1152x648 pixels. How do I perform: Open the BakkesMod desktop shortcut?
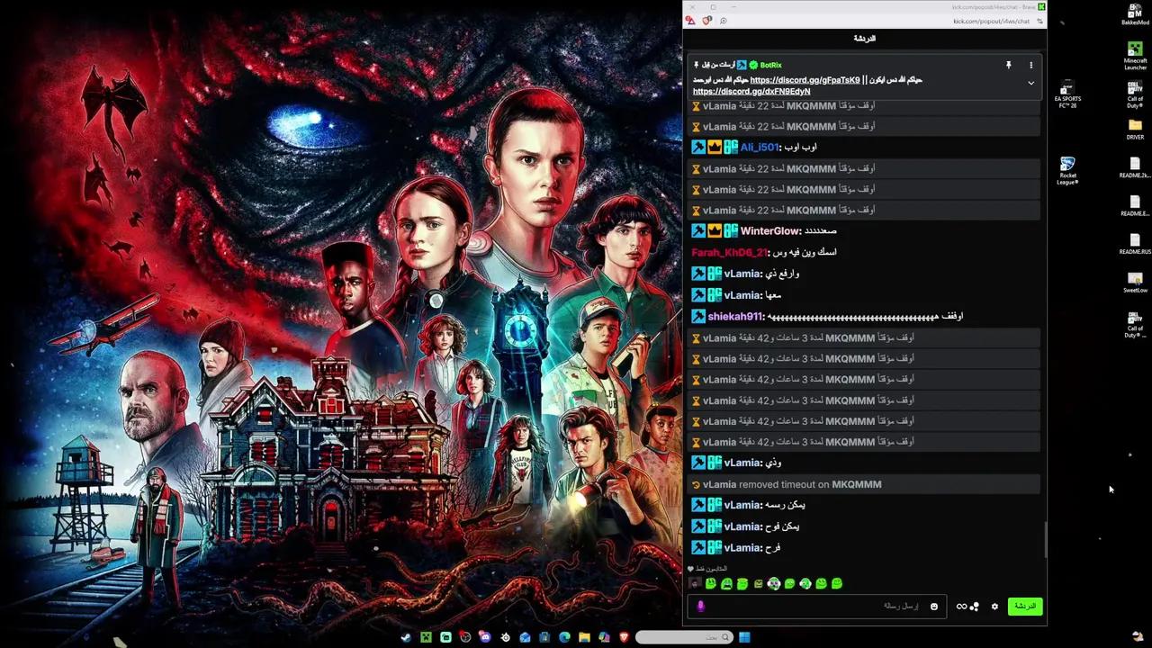[x=1135, y=13]
